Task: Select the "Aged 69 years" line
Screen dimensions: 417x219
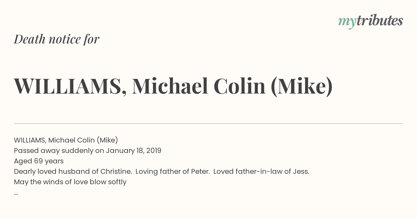Action: 39,161
